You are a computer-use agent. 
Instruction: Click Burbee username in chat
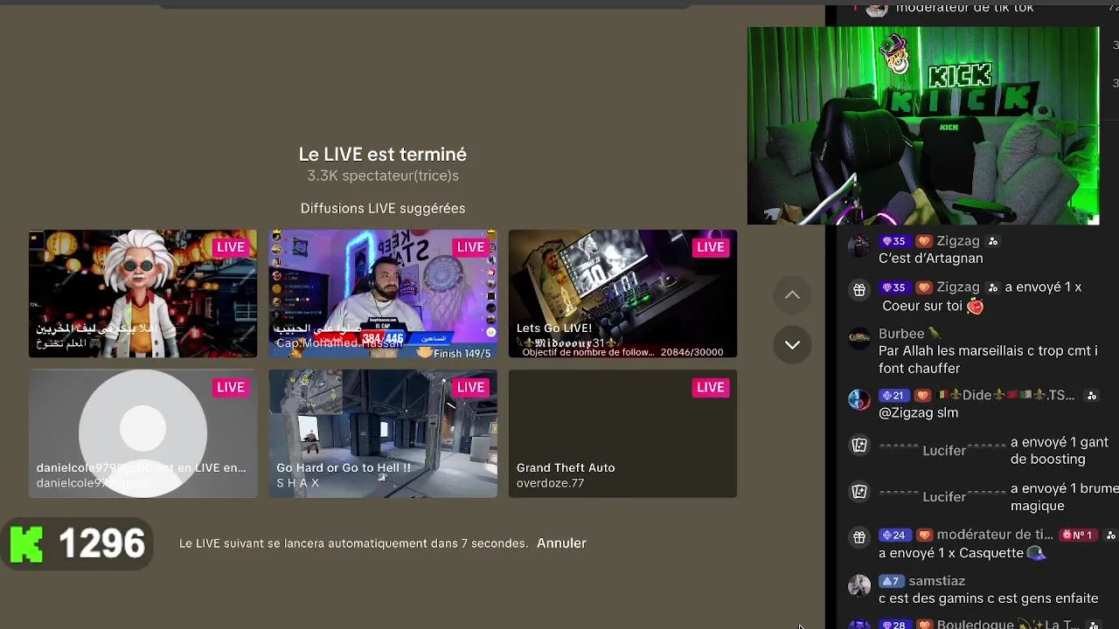coord(901,334)
